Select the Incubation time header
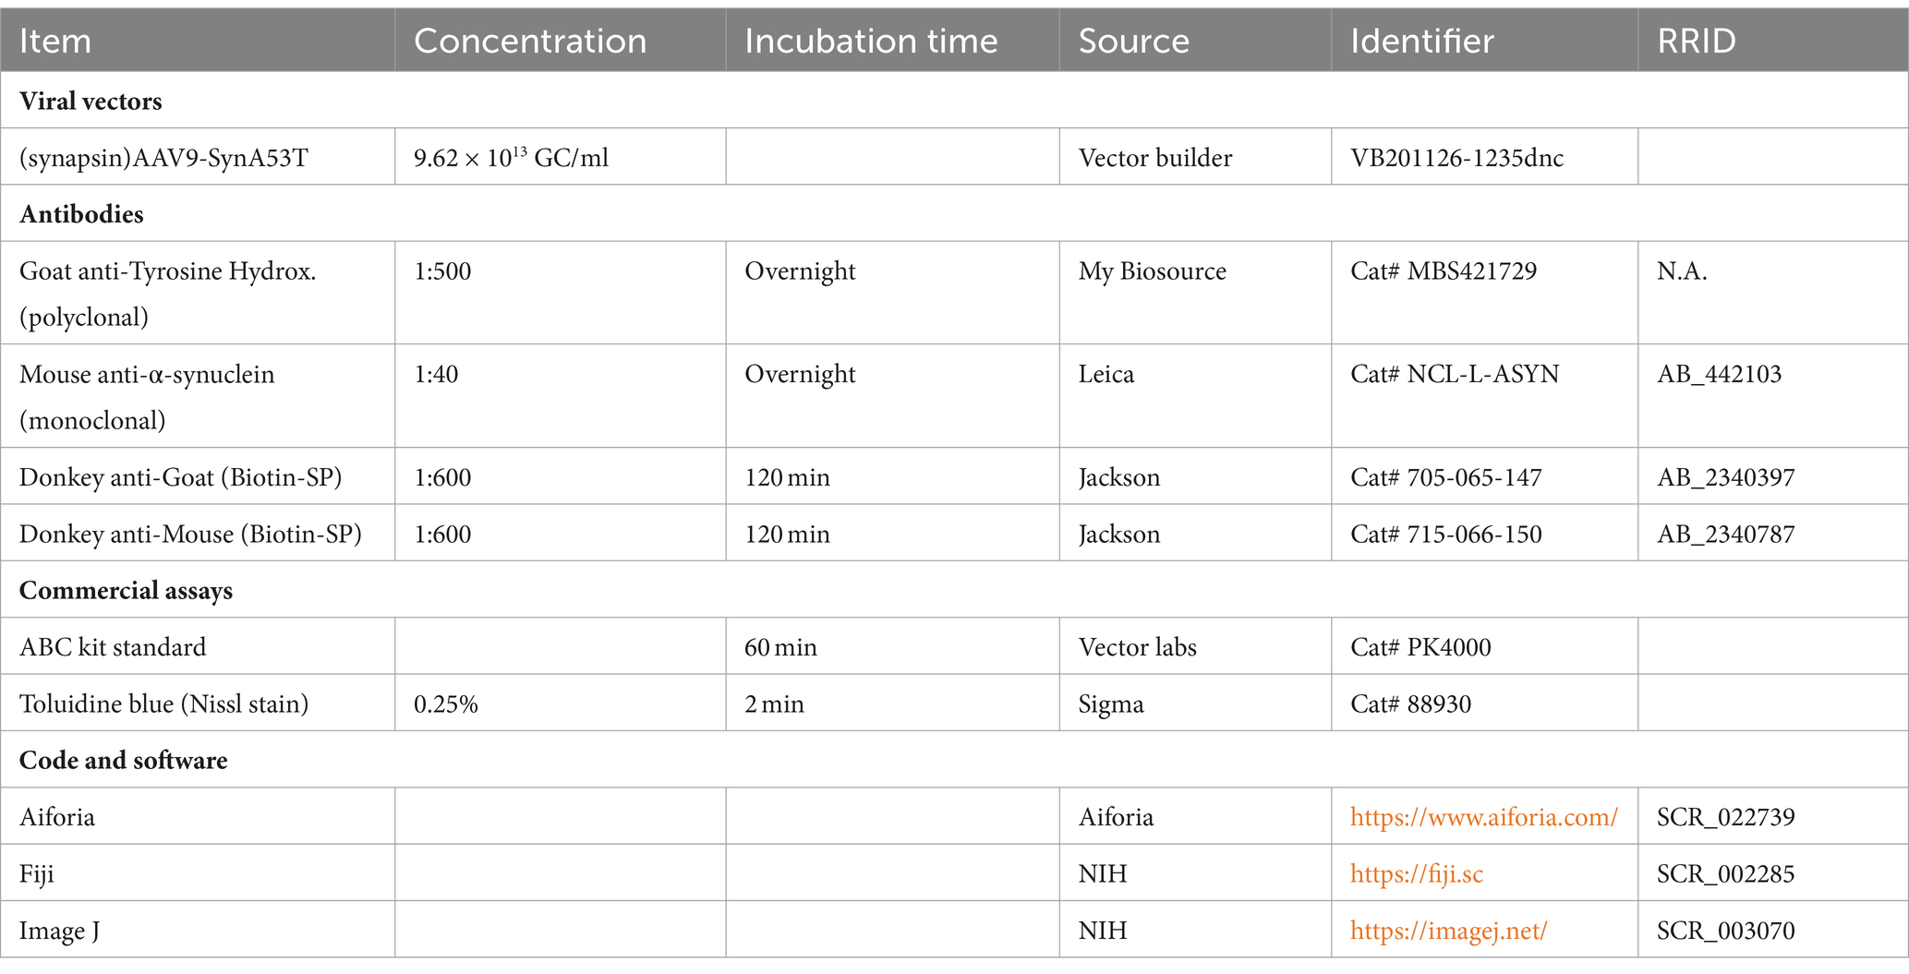Viewport: 1909px width, 974px height. (892, 41)
